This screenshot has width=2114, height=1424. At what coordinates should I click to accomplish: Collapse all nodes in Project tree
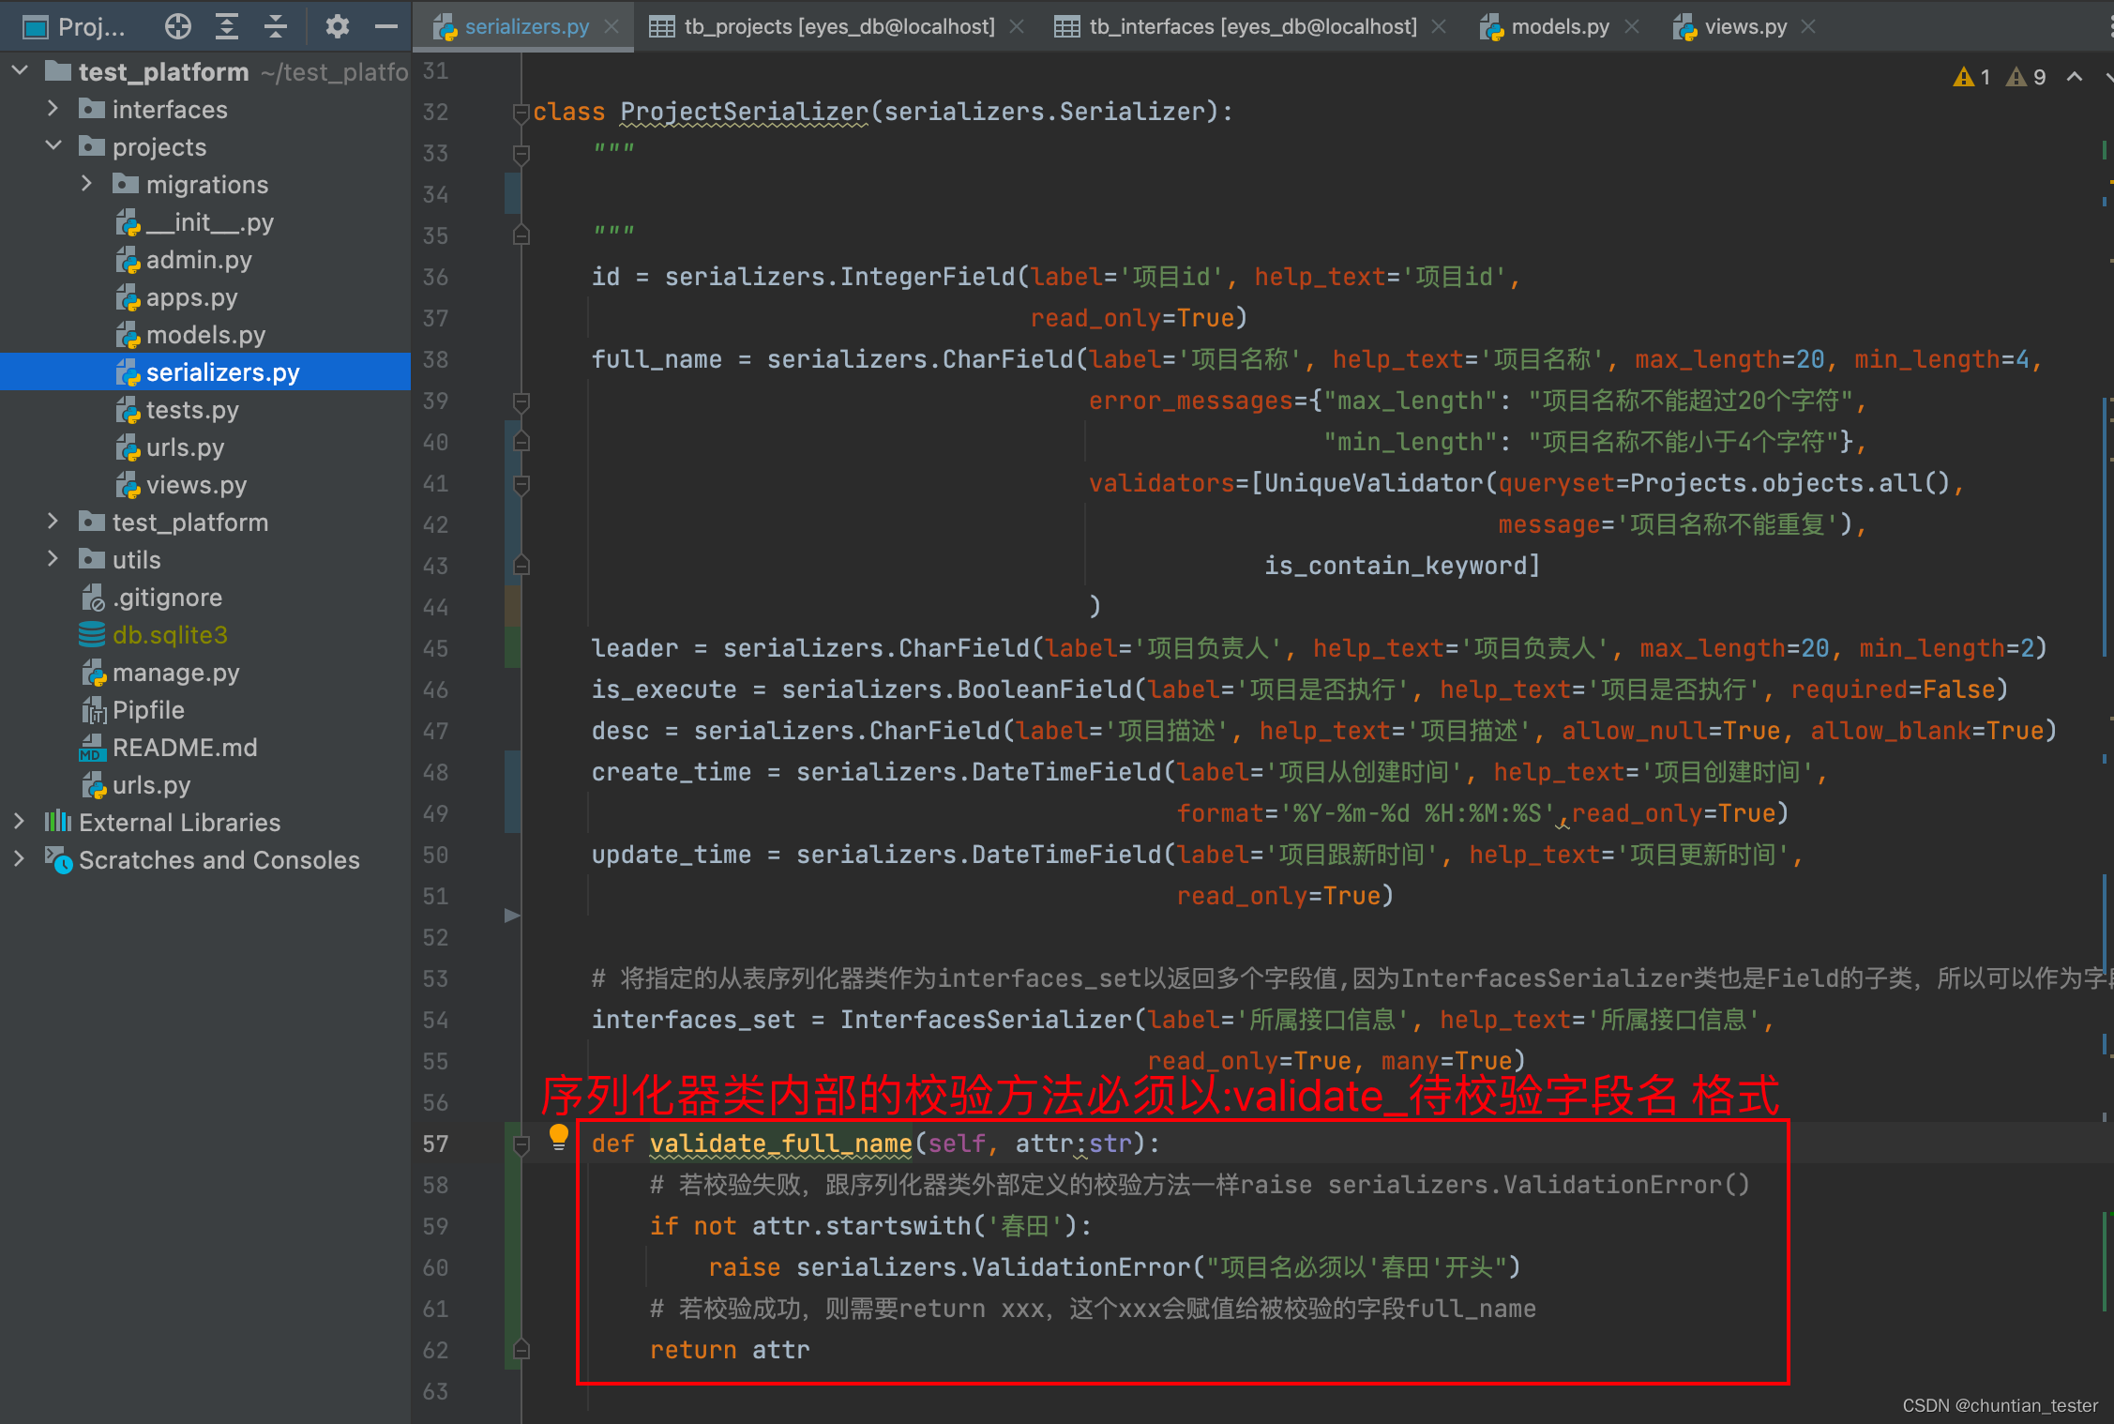275,25
